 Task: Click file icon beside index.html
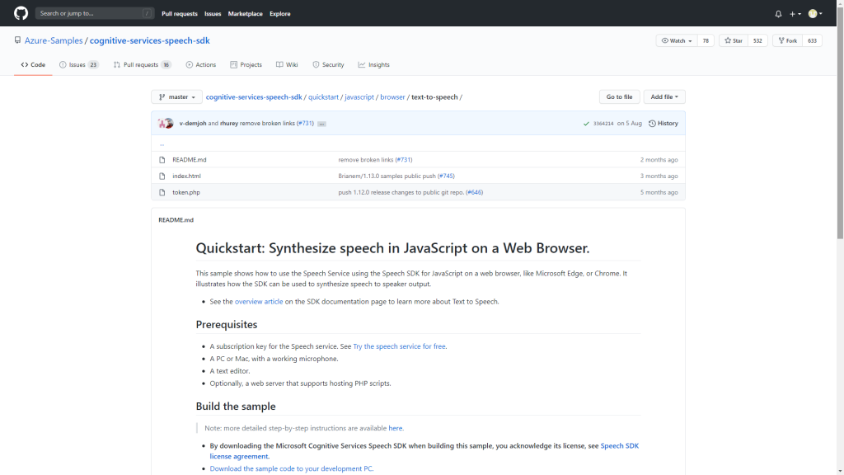point(162,176)
